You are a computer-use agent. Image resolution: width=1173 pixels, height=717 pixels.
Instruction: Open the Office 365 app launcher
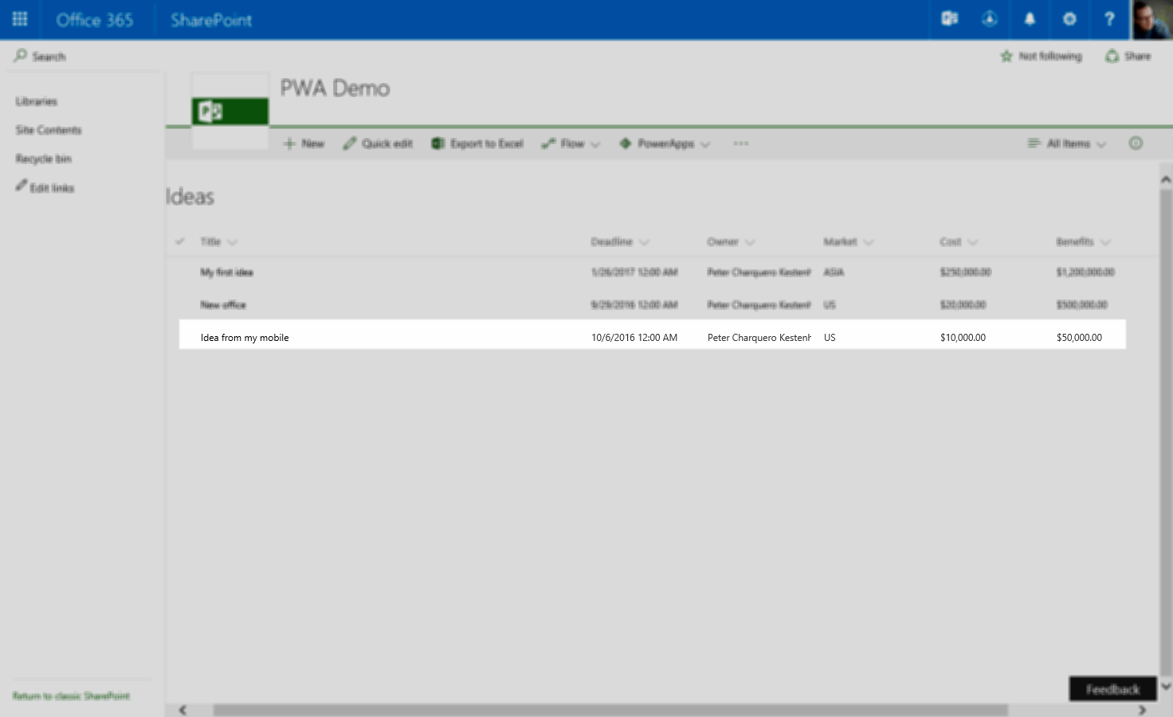point(19,19)
